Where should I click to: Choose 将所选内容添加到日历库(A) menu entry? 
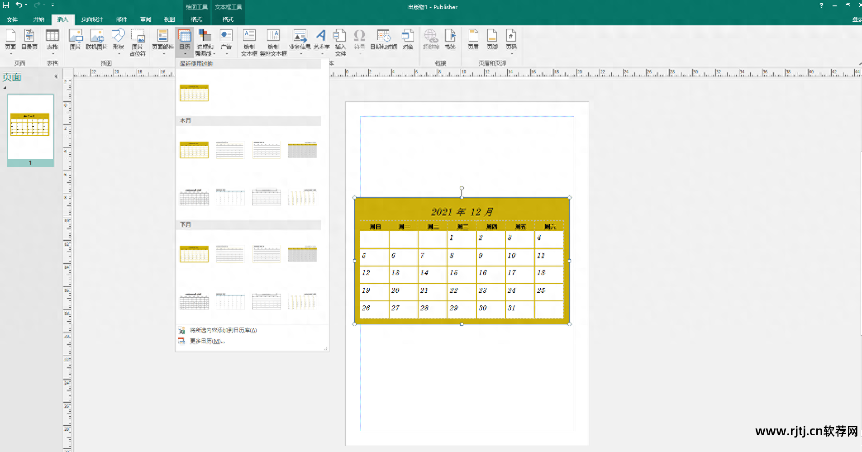click(223, 330)
